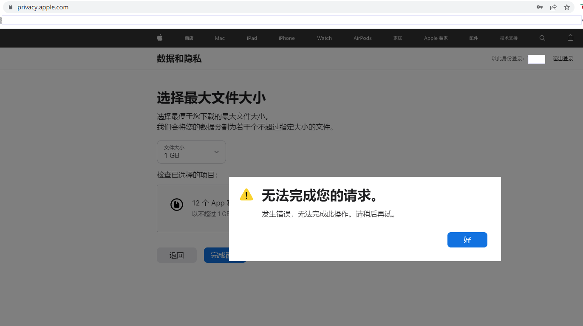
Task: Open the 家居 menu item
Action: click(398, 38)
